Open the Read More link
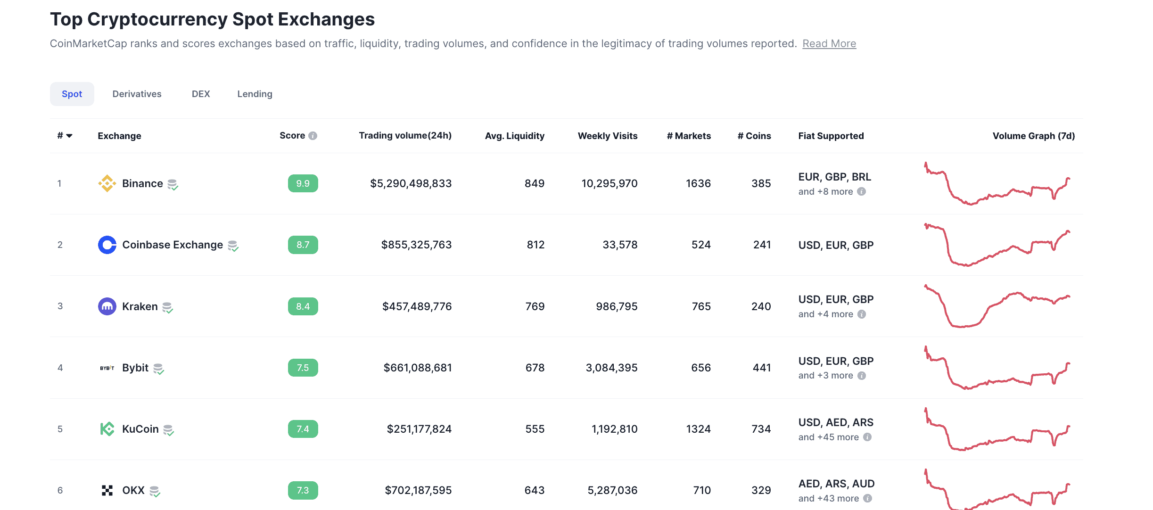The height and width of the screenshot is (510, 1153). click(x=829, y=43)
